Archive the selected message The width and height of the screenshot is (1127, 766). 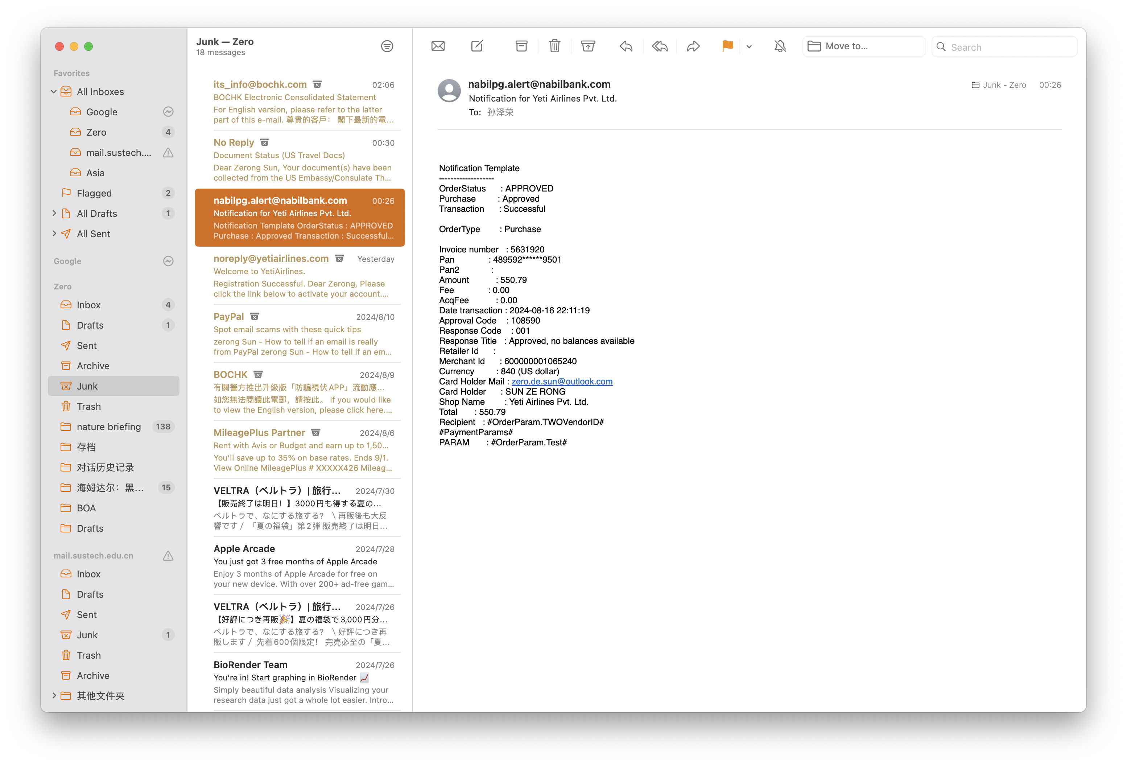pyautogui.click(x=521, y=46)
